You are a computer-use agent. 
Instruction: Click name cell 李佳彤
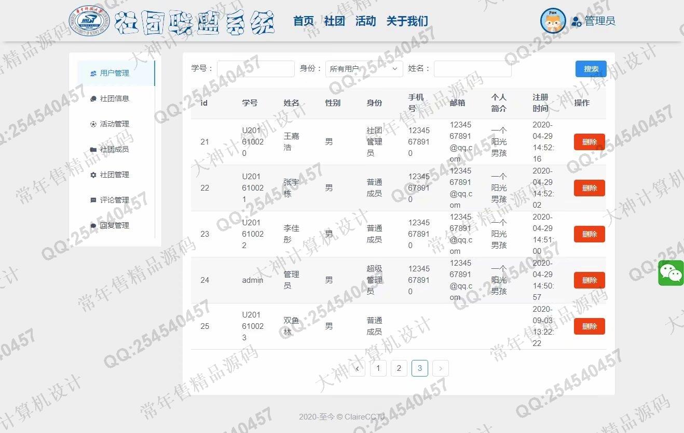click(291, 234)
